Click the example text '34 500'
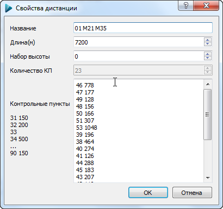Image resolution: width=223 pixels, height=209 pixels. pos(19,139)
